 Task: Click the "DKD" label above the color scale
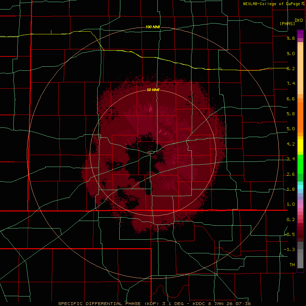click(x=299, y=20)
